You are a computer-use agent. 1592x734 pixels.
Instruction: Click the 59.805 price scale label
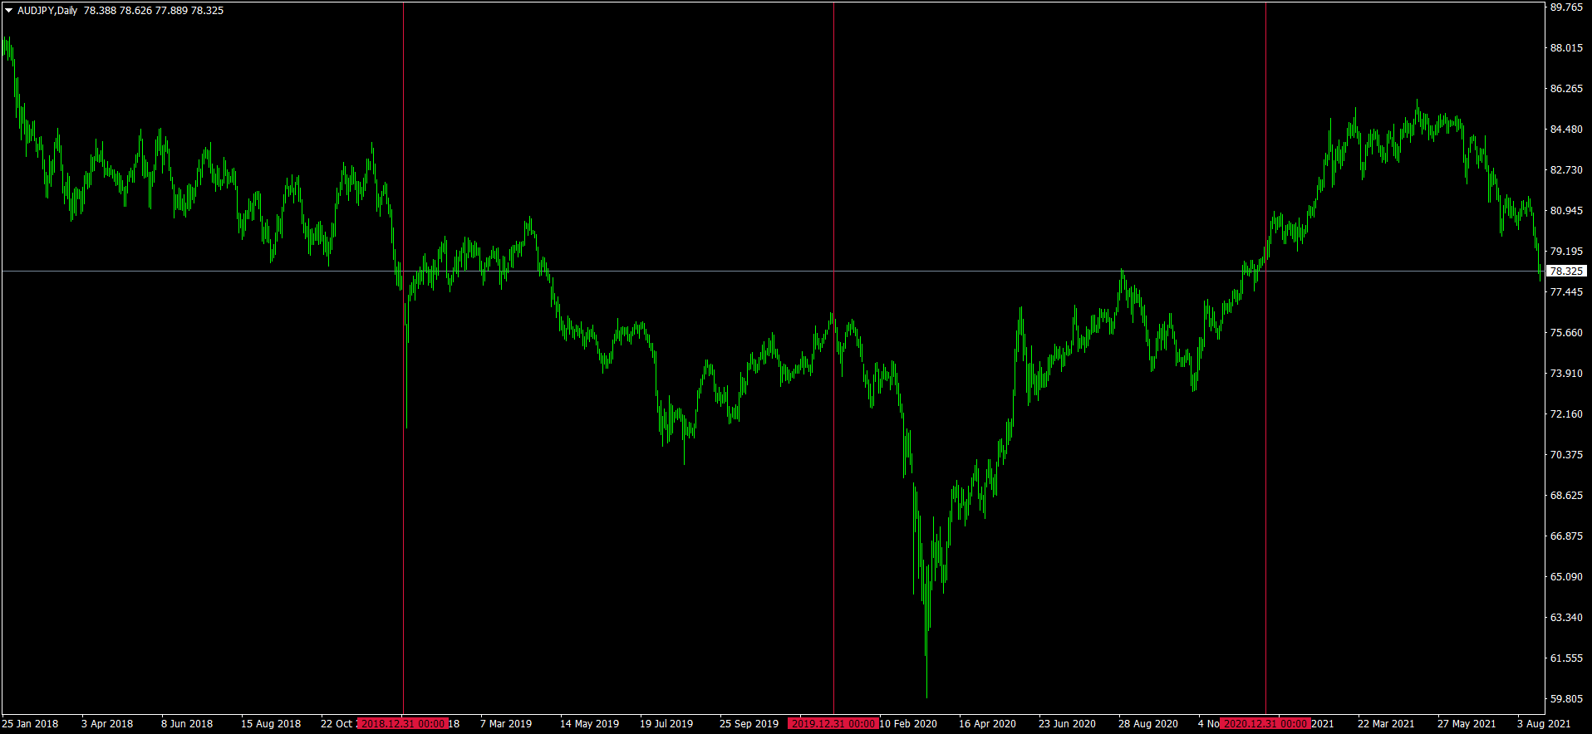(x=1566, y=699)
